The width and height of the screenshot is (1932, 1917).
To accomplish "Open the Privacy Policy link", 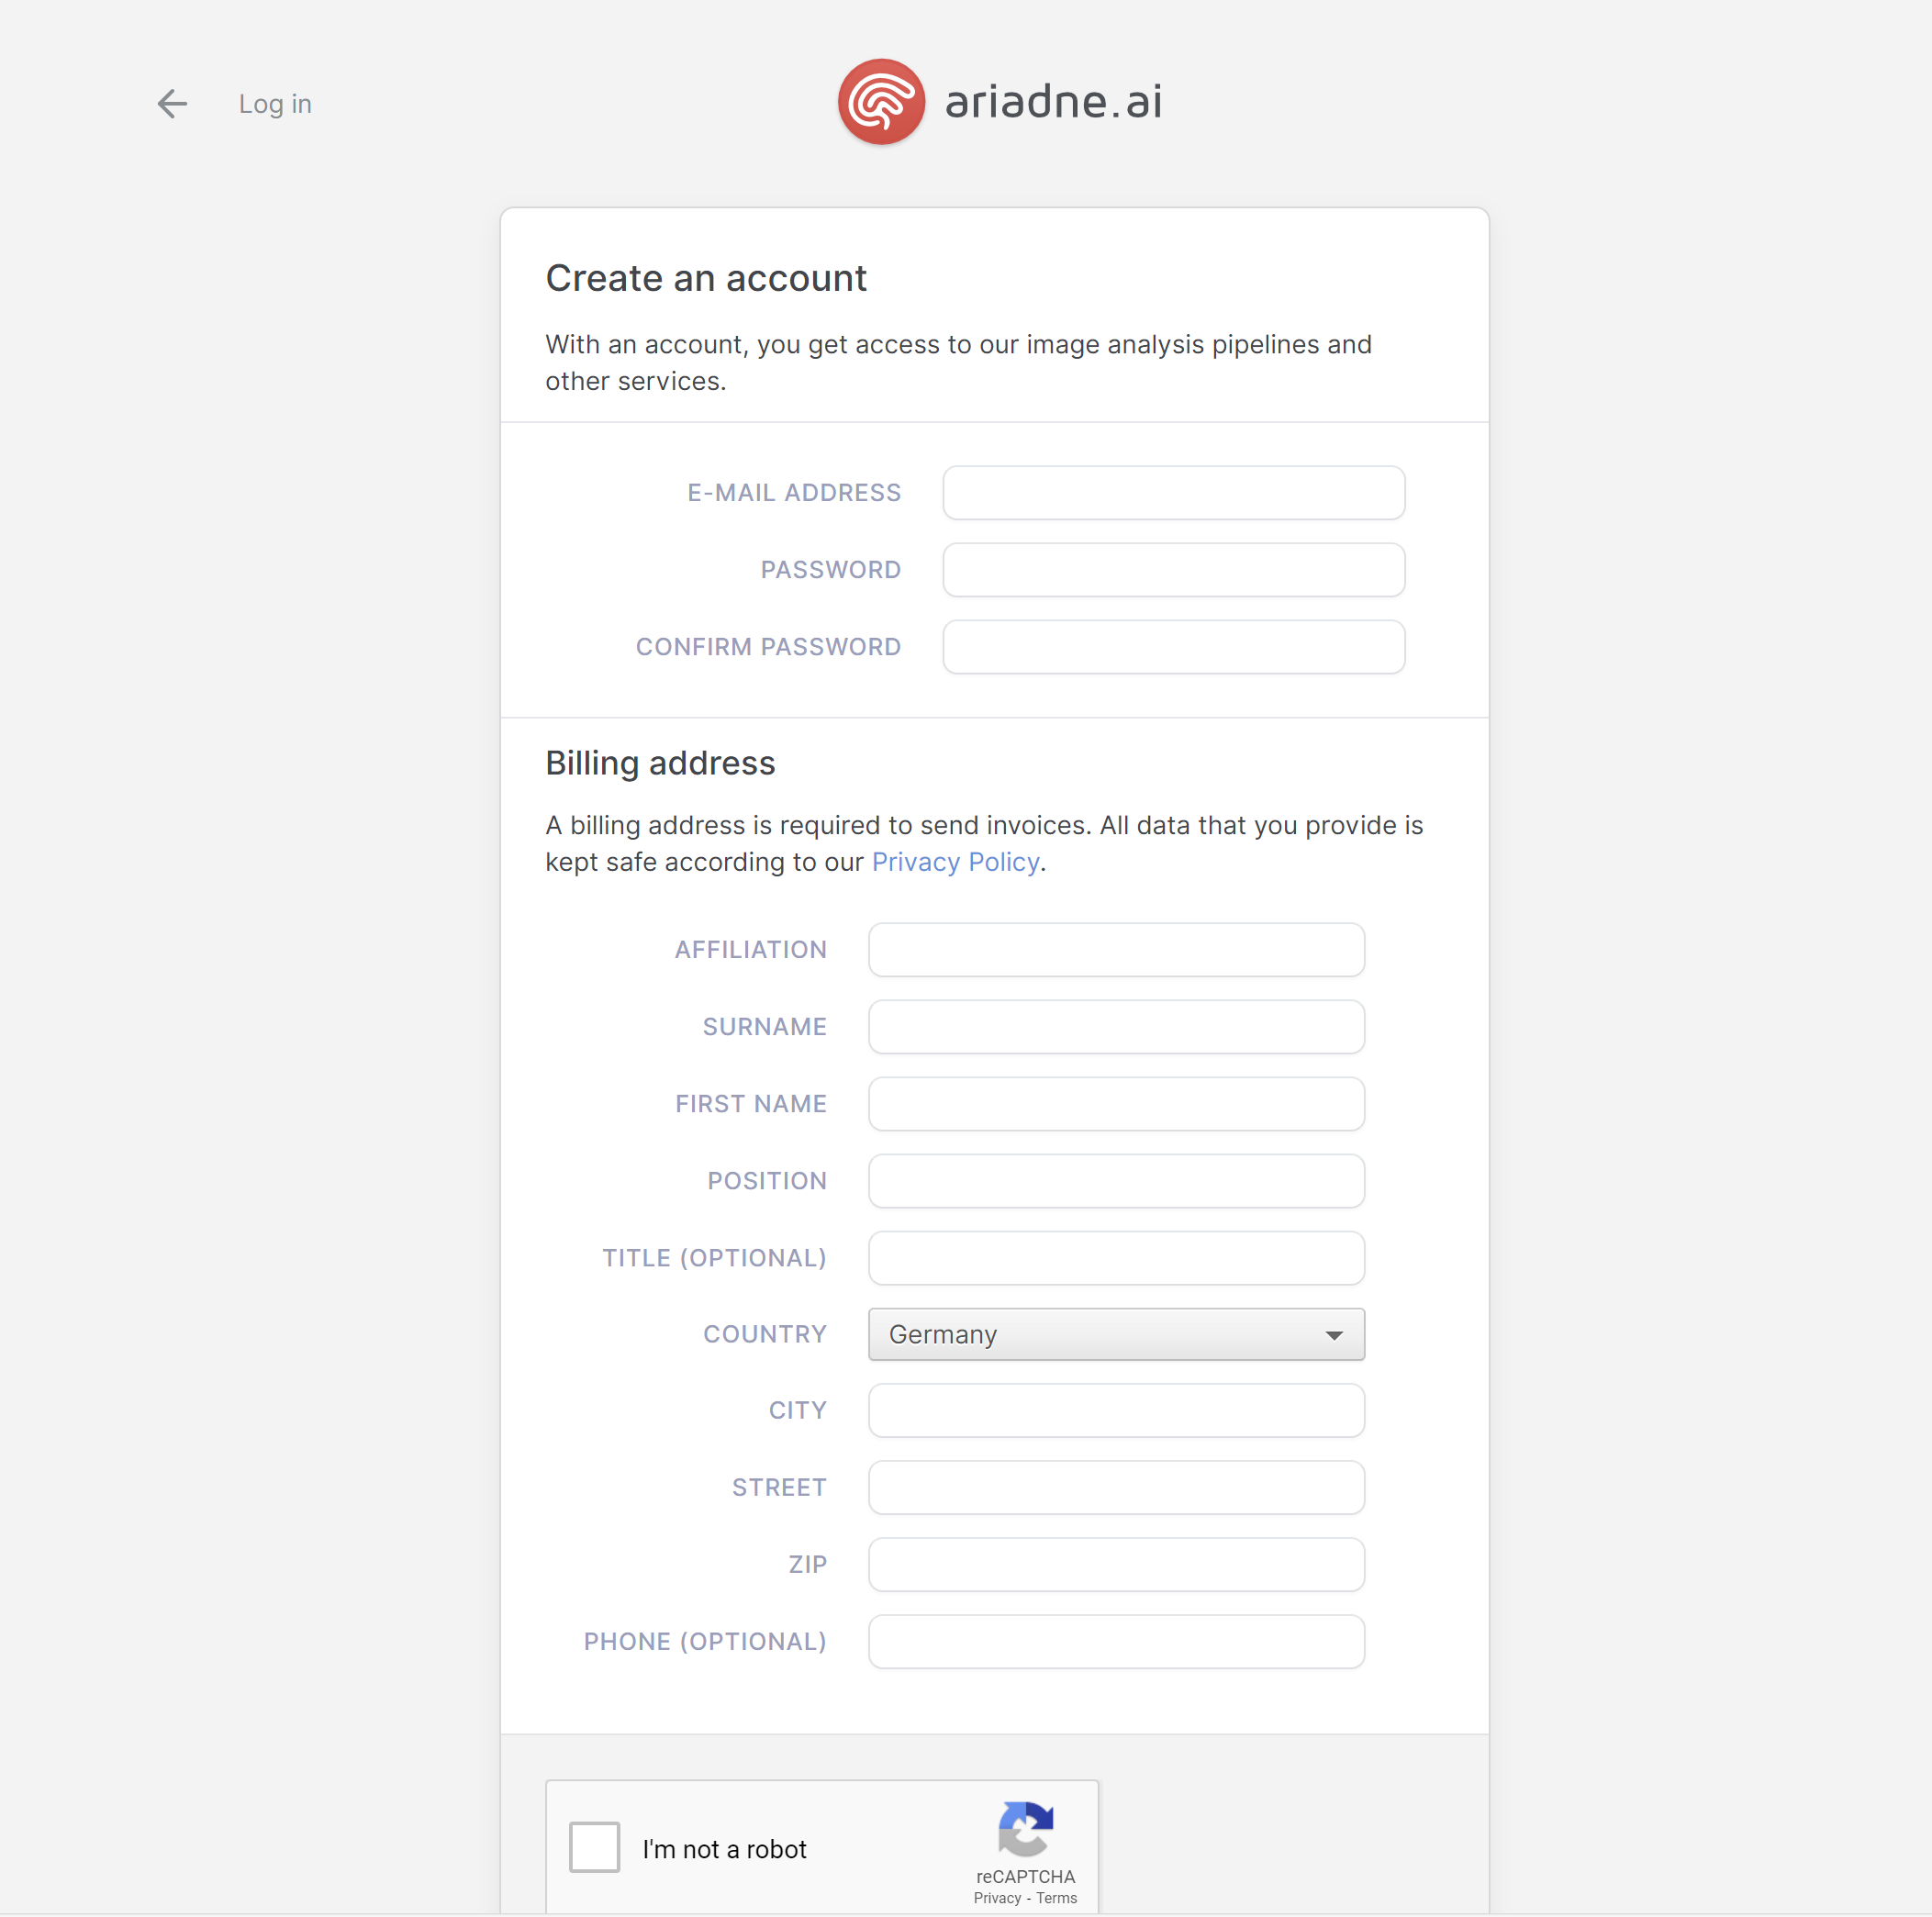I will pyautogui.click(x=955, y=862).
